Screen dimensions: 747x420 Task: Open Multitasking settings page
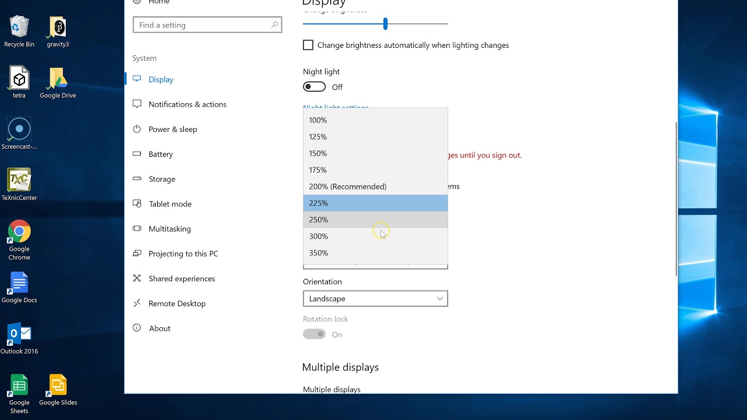click(x=169, y=229)
